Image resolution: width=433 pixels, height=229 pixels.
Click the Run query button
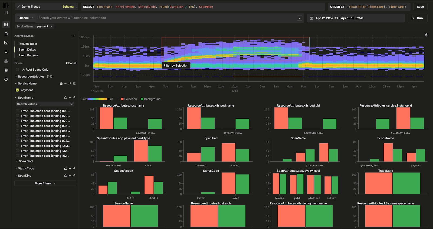(417, 18)
